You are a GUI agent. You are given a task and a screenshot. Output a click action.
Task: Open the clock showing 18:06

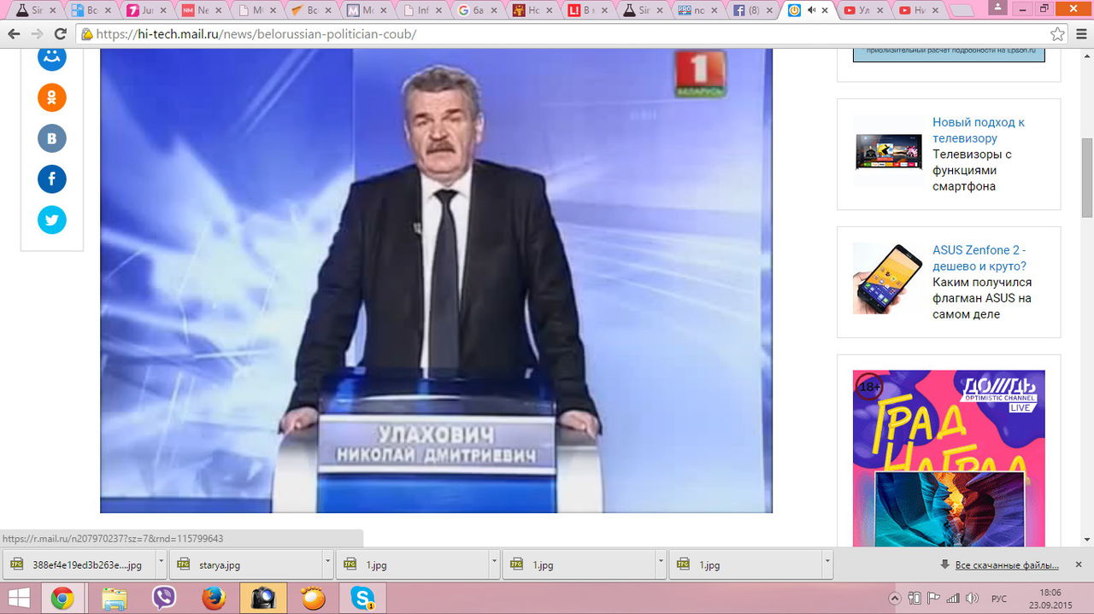[x=1051, y=598]
